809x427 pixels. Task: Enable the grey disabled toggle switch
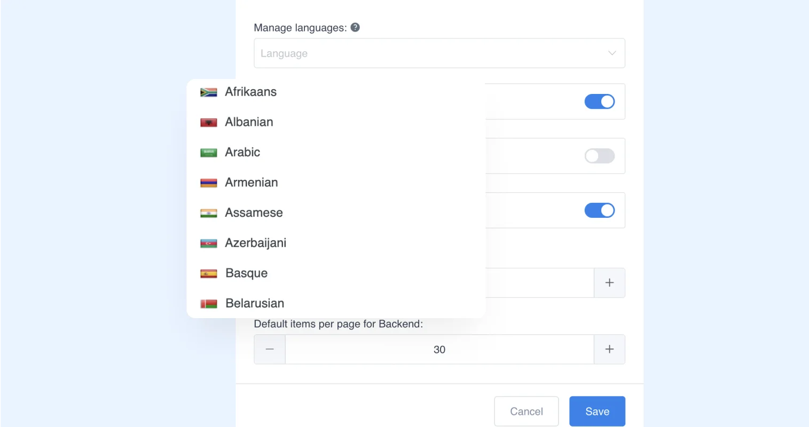[599, 156]
